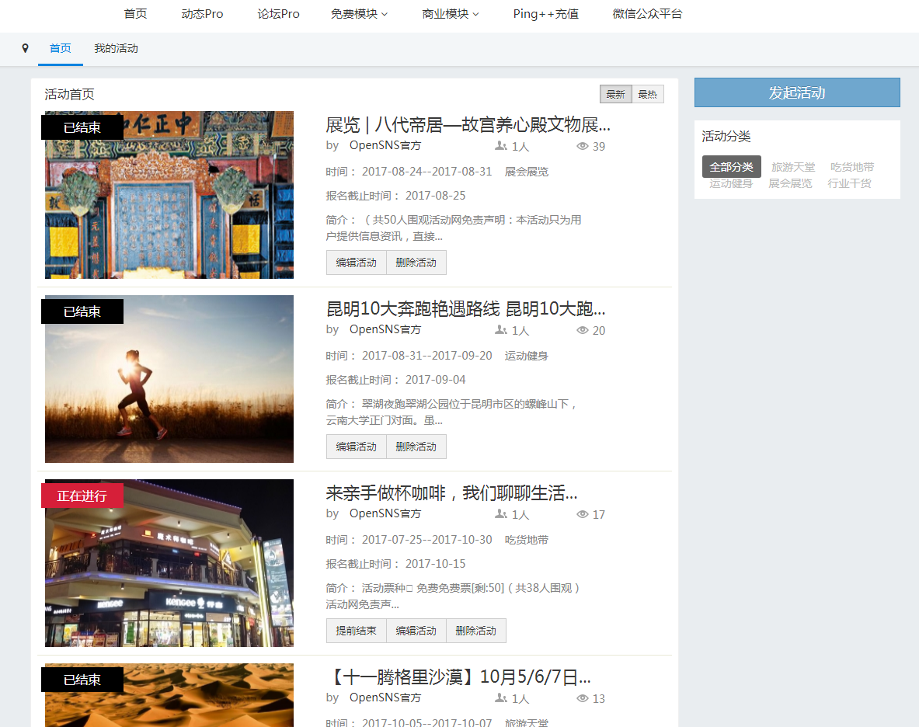This screenshot has height=727, width=919.
Task: Filter by 旅游天堂 category
Action: point(793,167)
